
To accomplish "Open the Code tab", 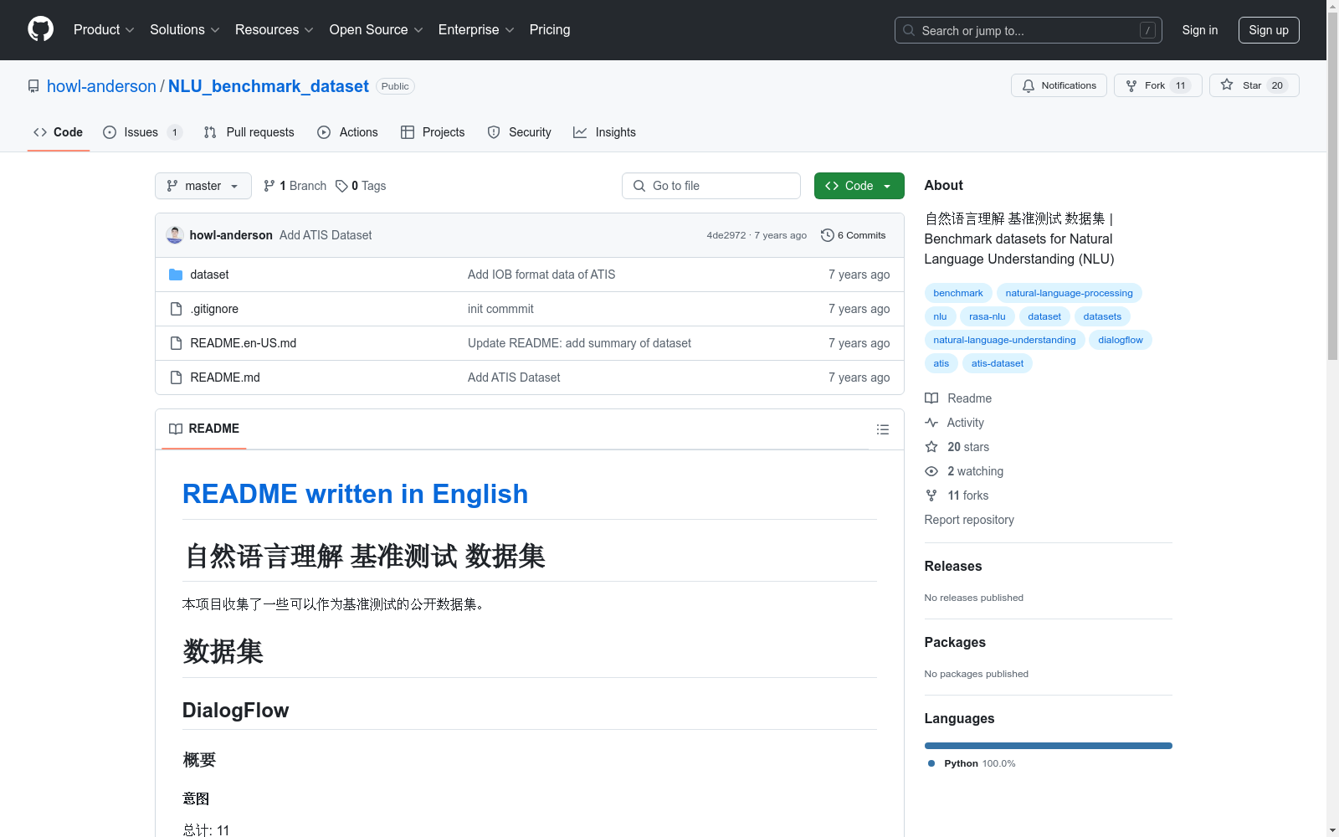I will pos(59,132).
